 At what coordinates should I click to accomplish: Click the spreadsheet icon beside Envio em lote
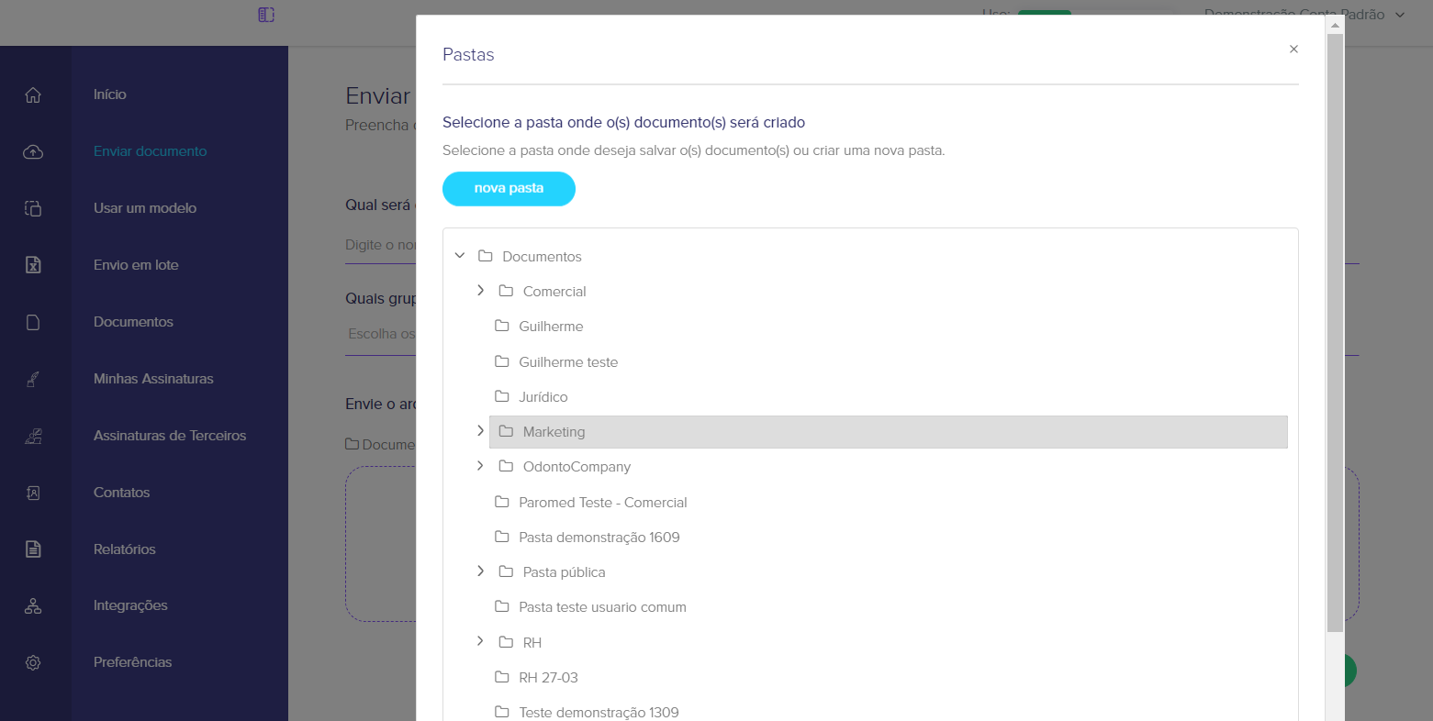[33, 265]
